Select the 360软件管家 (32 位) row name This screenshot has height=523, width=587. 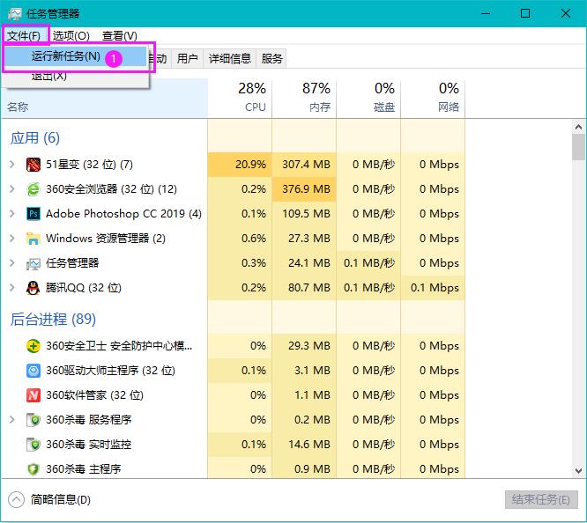tap(94, 395)
